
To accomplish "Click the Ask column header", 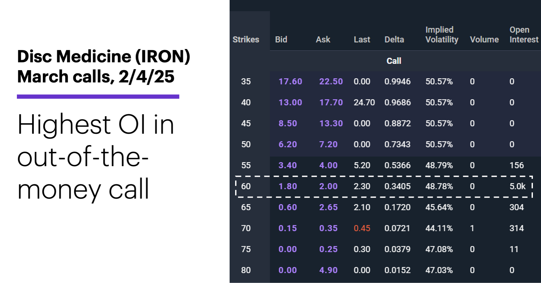I will (323, 40).
